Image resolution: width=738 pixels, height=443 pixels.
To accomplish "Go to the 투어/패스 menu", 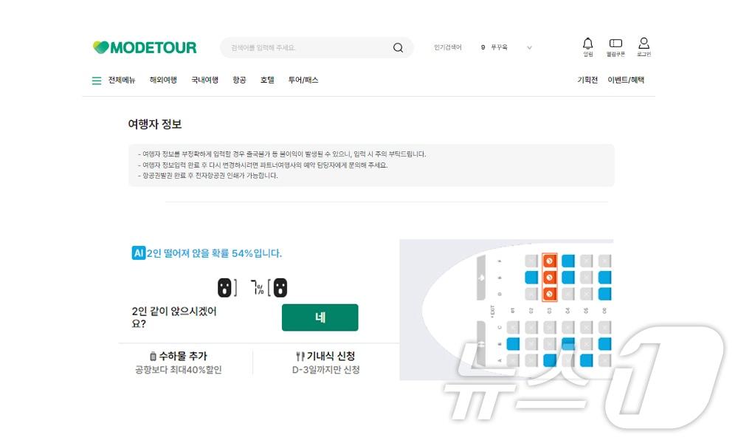I will (x=303, y=80).
